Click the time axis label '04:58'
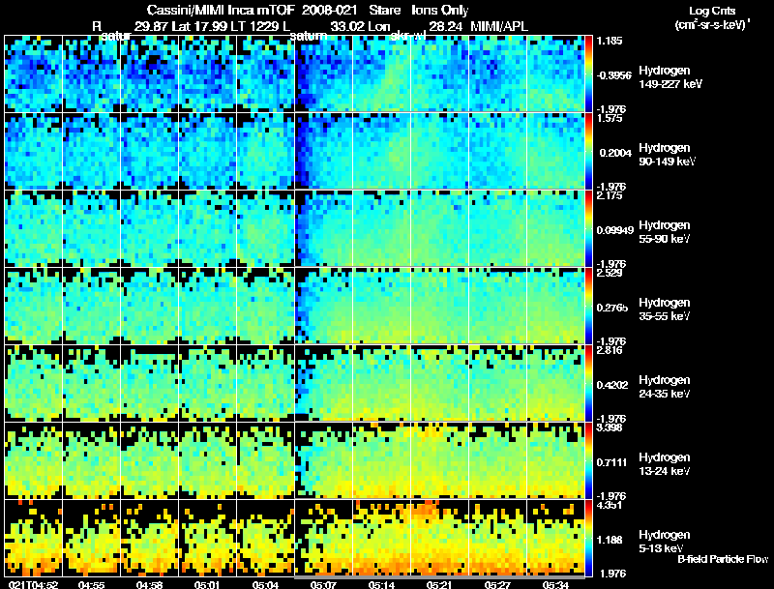 [x=149, y=584]
